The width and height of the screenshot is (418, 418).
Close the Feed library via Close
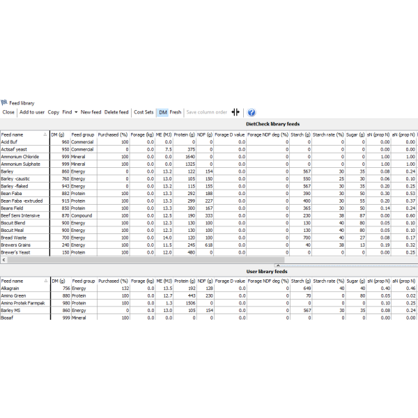point(8,112)
